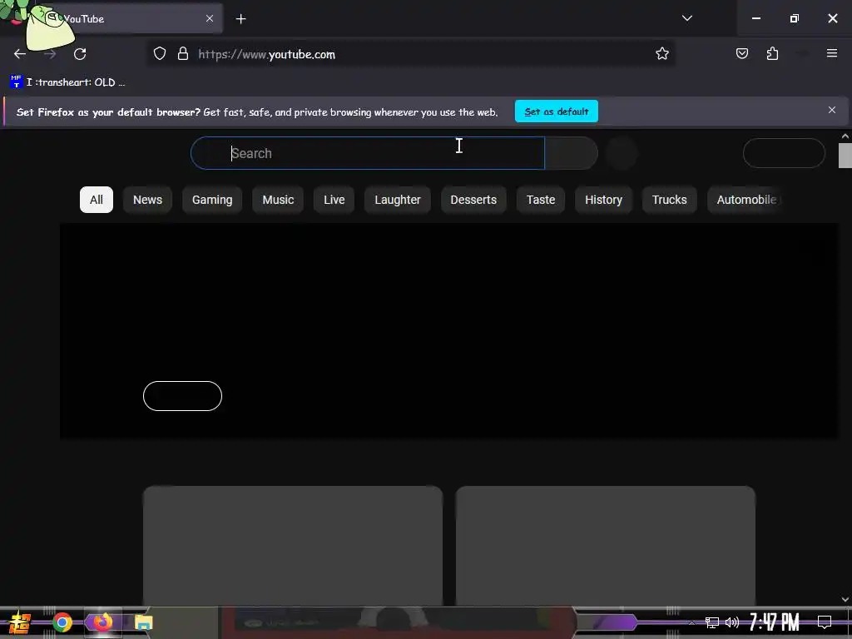852x639 pixels.
Task: Select the Laughter filter chip
Action: (397, 200)
